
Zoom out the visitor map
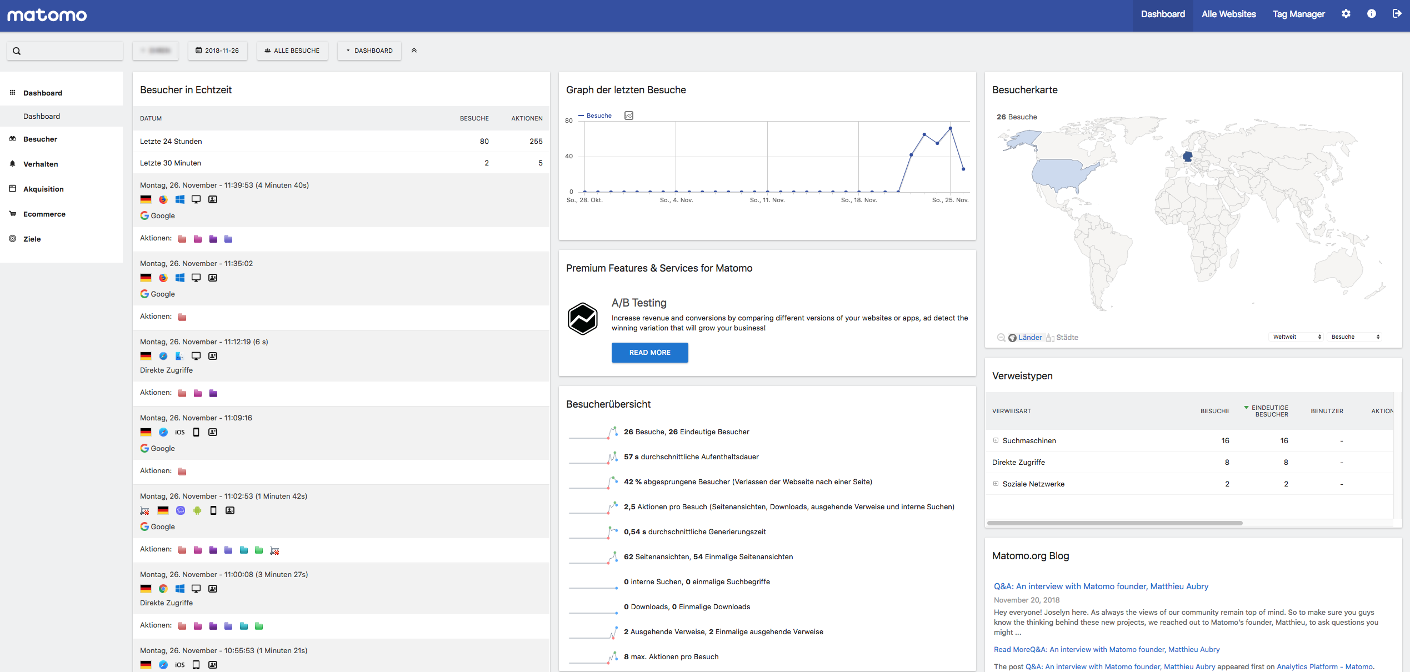(x=1001, y=337)
